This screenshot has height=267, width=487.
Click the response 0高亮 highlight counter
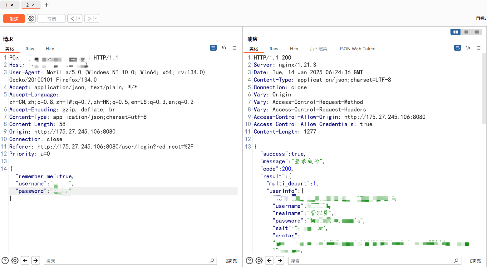click(475, 261)
